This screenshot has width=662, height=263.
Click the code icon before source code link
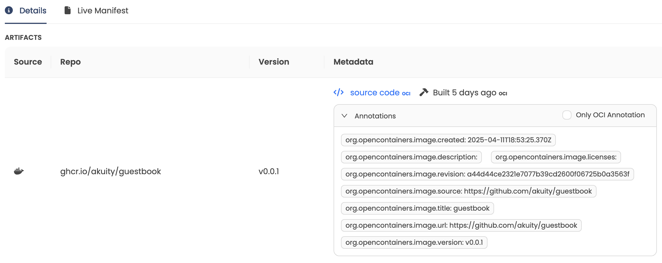(x=339, y=92)
